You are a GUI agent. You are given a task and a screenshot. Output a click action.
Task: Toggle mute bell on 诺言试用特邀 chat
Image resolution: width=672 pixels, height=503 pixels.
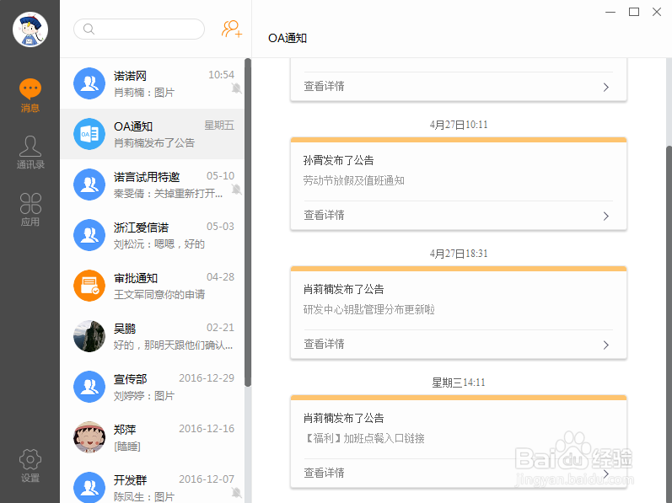237,190
